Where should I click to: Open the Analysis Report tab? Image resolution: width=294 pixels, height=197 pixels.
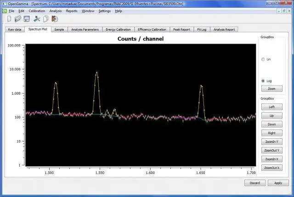click(x=224, y=29)
